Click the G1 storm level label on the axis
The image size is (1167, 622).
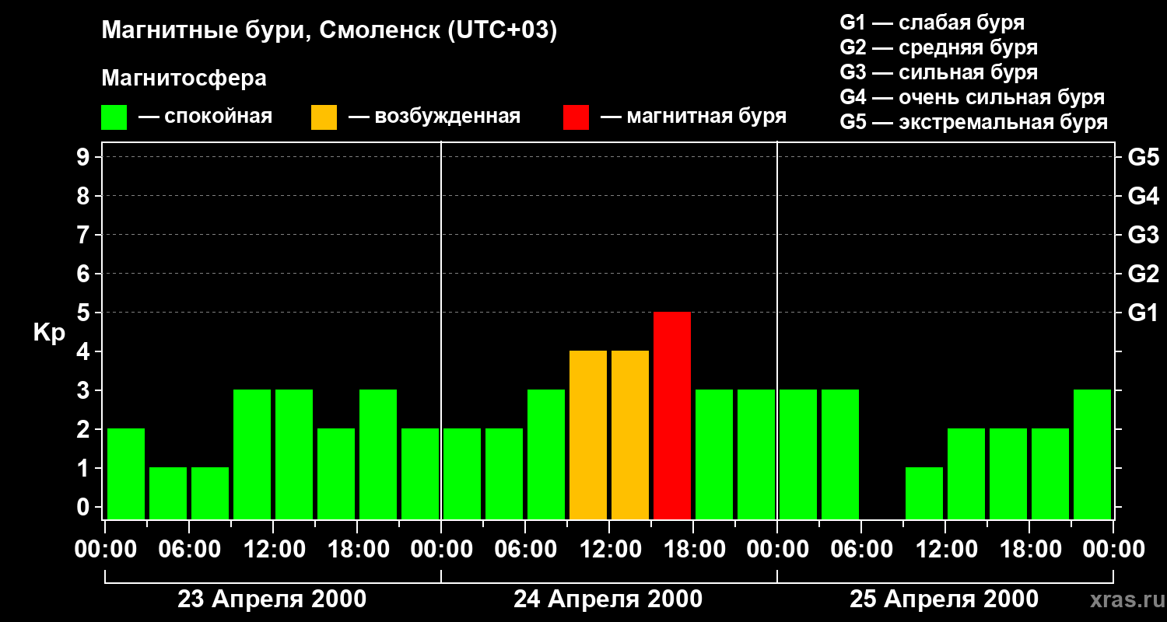point(1143,313)
